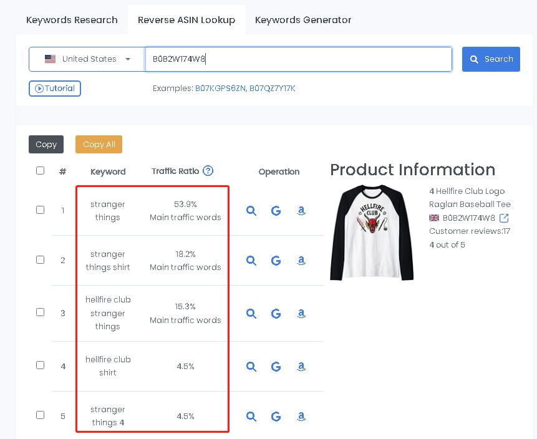Image resolution: width=537 pixels, height=439 pixels.
Task: Click magnifier icon for hellfire club shirt row
Action: click(251, 367)
